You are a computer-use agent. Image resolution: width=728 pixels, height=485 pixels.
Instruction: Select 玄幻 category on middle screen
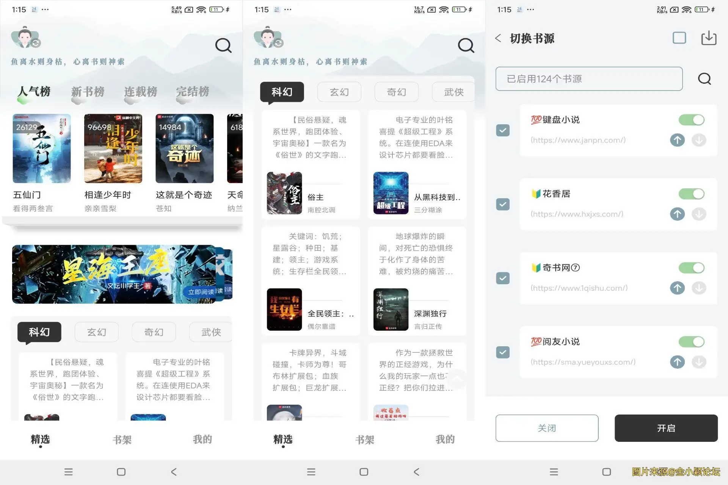coord(339,92)
